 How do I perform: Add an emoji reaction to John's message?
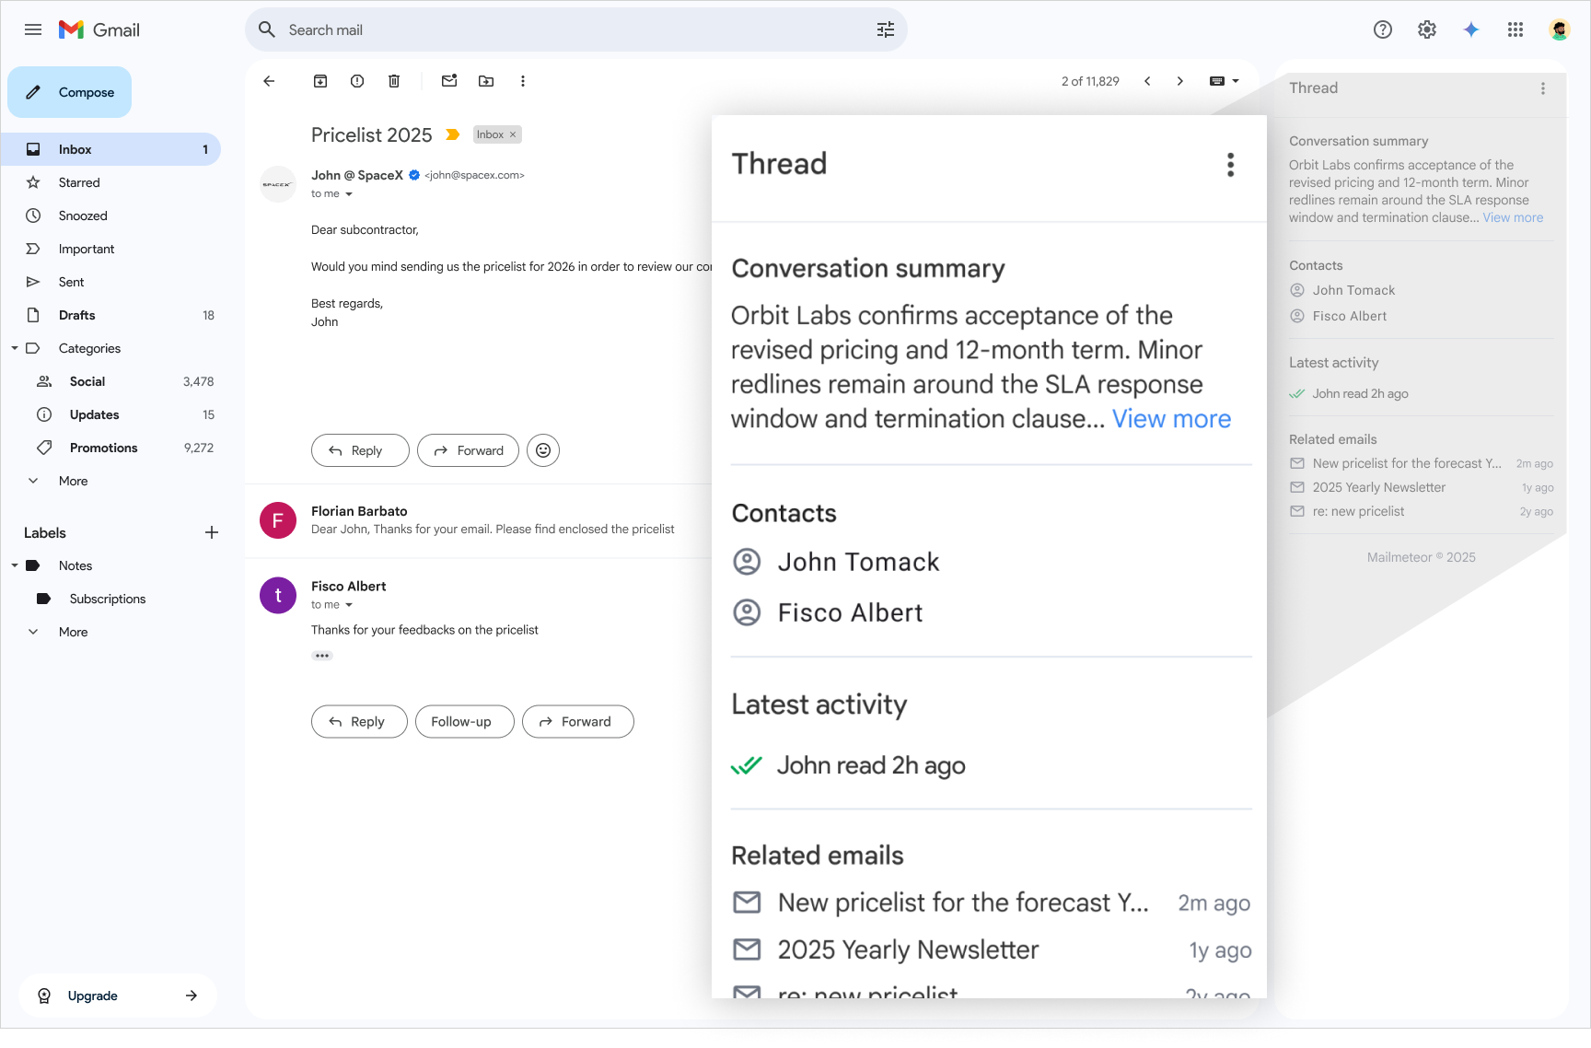(542, 450)
